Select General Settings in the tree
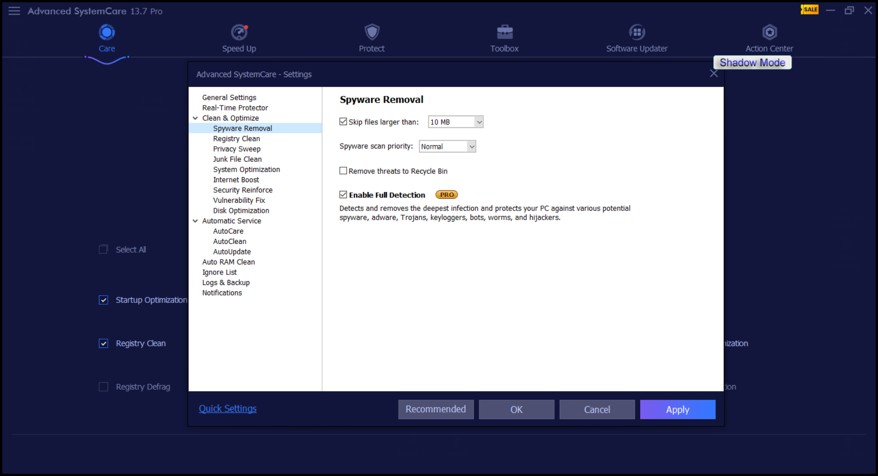This screenshot has height=476, width=878. (229, 97)
